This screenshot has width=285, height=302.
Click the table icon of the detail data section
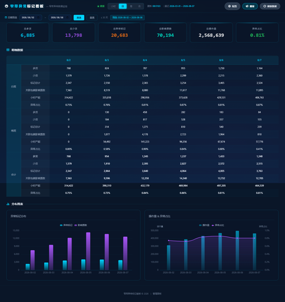[x=8, y=50]
